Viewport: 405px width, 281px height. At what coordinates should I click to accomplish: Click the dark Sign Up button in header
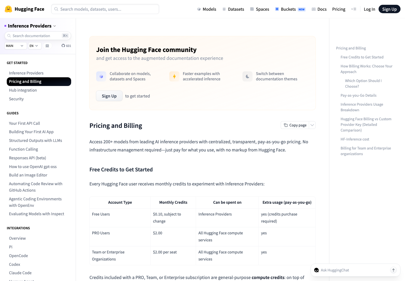click(389, 9)
